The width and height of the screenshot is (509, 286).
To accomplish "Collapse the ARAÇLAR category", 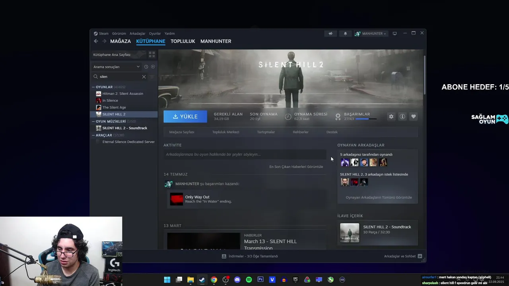I will [93, 135].
